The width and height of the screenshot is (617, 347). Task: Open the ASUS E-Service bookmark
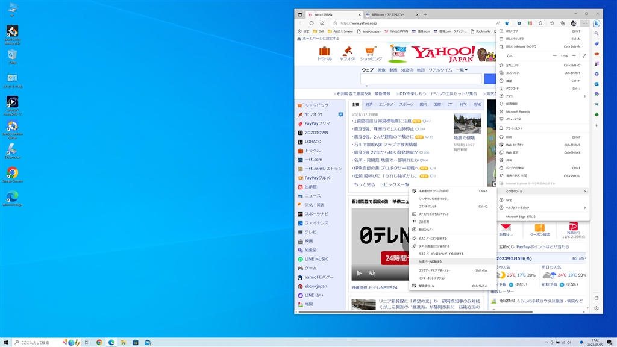click(x=340, y=31)
